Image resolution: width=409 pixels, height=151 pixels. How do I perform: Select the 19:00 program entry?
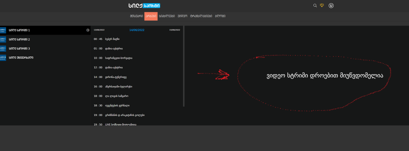137,115
